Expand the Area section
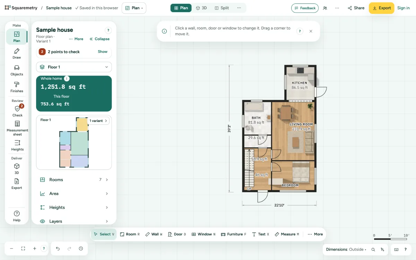This screenshot has width=416, height=260. coord(74,193)
